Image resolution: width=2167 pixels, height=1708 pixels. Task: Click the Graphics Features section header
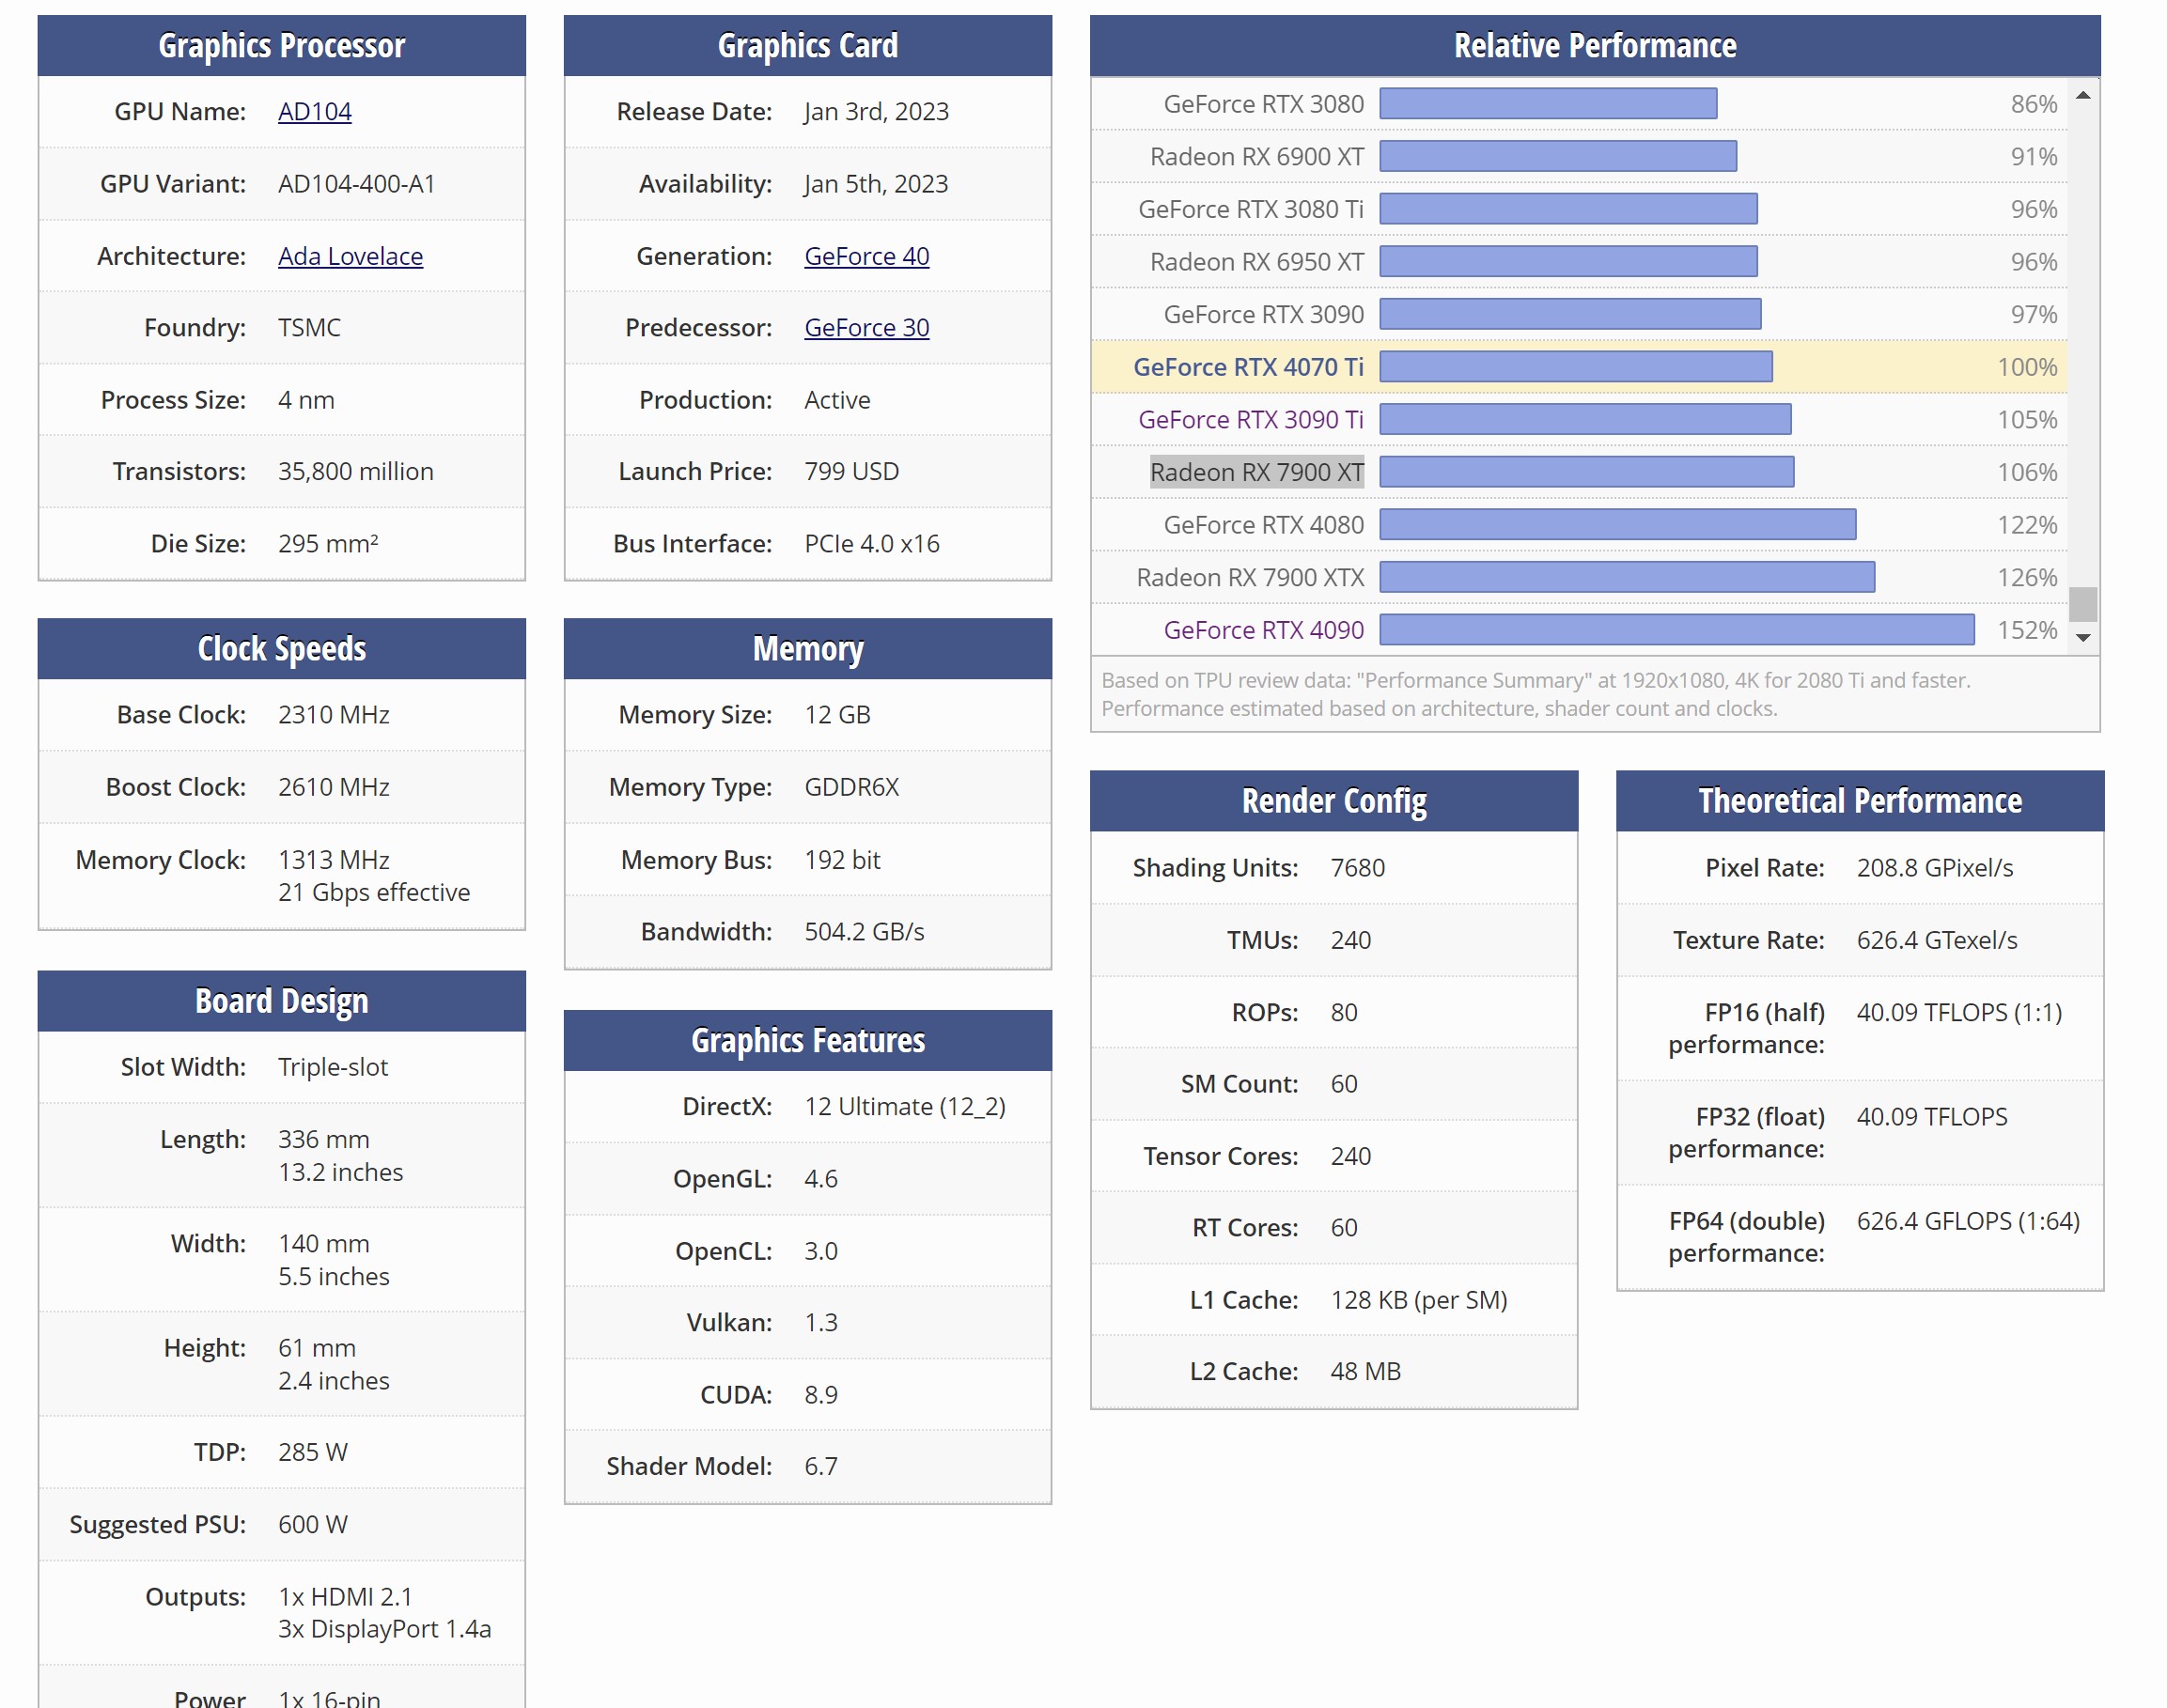(808, 1041)
